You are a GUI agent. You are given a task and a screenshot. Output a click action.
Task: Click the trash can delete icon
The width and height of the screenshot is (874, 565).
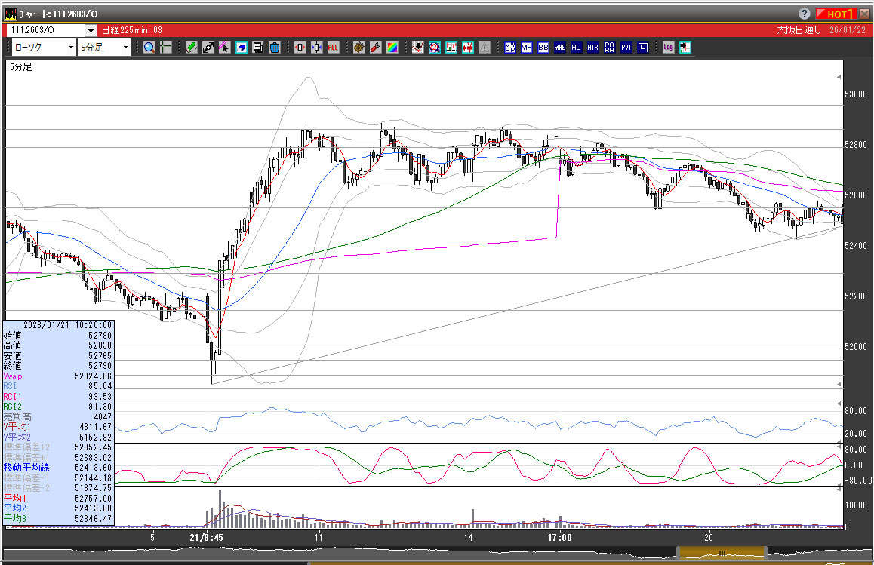275,48
